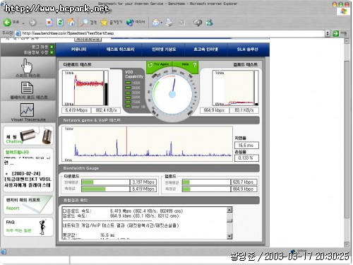Open the 커뮤니티 navigation tab
This screenshot has height=265, width=353.
(78, 49)
